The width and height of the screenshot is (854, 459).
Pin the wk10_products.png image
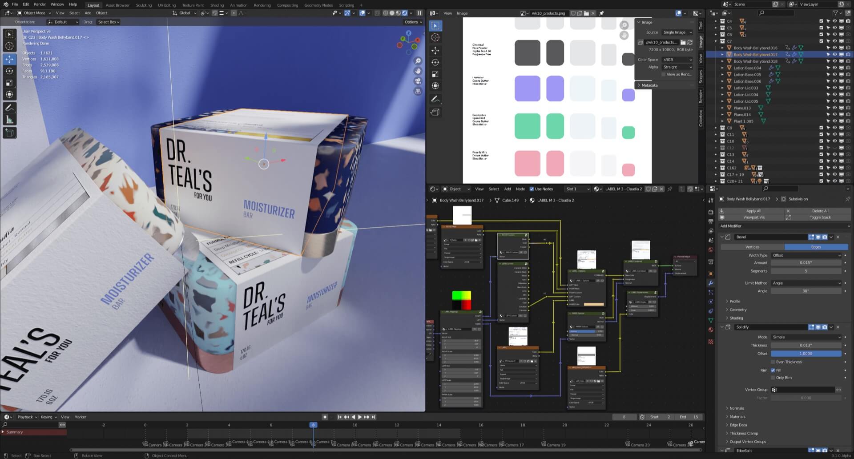point(601,13)
